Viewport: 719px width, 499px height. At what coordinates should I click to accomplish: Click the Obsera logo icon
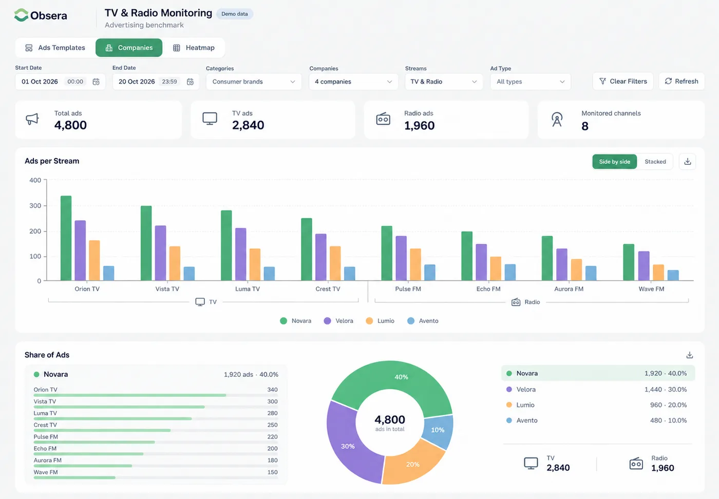pos(21,15)
